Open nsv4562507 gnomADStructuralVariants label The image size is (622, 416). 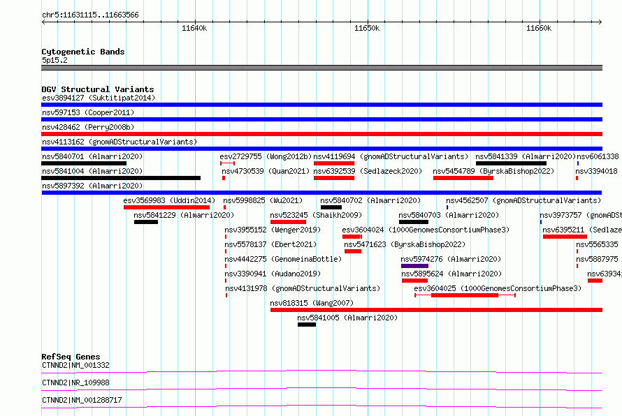tap(523, 200)
